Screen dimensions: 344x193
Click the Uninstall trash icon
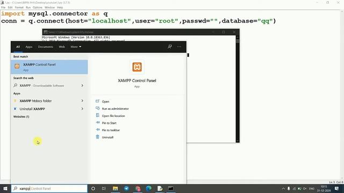pyautogui.click(x=97, y=137)
